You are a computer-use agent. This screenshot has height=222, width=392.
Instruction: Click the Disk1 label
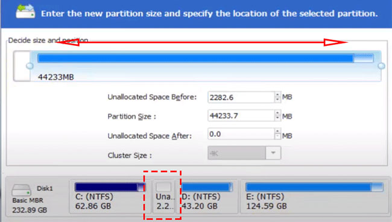(x=45, y=188)
